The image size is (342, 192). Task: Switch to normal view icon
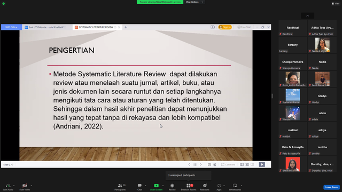tap(242, 165)
